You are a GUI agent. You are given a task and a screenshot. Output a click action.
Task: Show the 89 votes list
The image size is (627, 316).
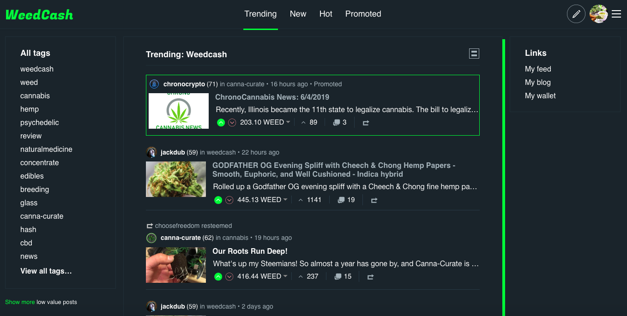[309, 123]
